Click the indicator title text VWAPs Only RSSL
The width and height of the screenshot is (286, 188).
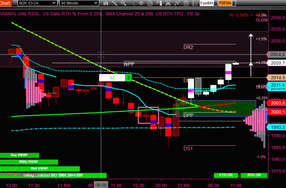(20, 14)
